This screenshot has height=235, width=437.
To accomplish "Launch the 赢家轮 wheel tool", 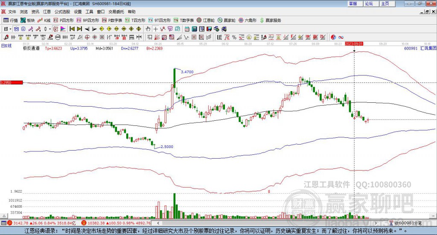I will (x=227, y=20).
